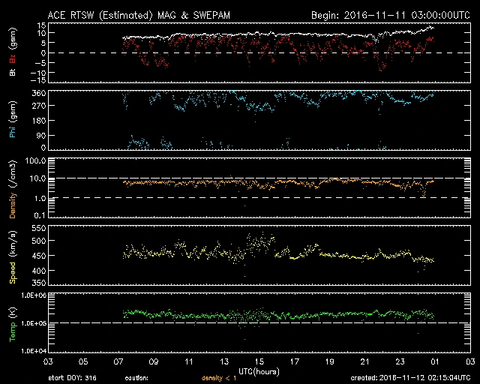Select the hour 15 tick on time axis
This screenshot has height=384, width=480.
[260, 361]
